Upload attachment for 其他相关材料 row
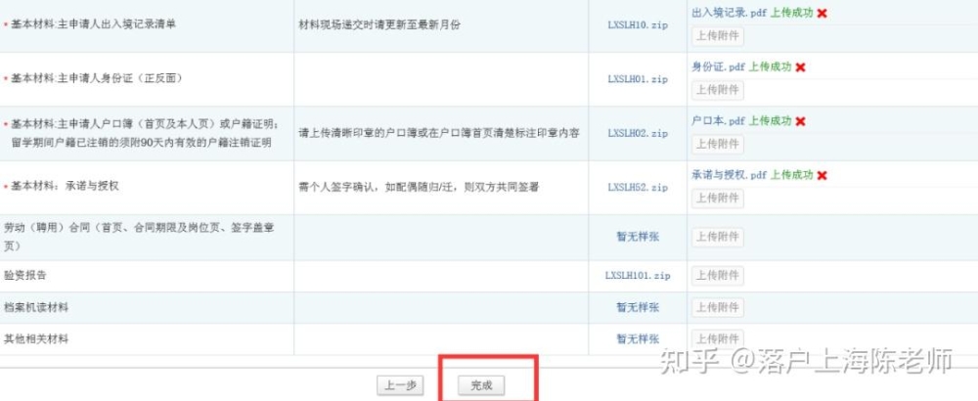Image resolution: width=978 pixels, height=401 pixels. pos(717,339)
